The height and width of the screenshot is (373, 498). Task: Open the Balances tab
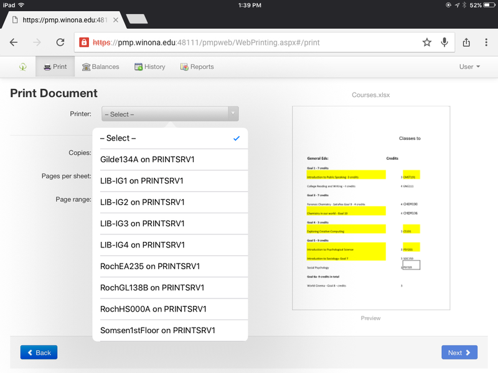[x=100, y=67]
